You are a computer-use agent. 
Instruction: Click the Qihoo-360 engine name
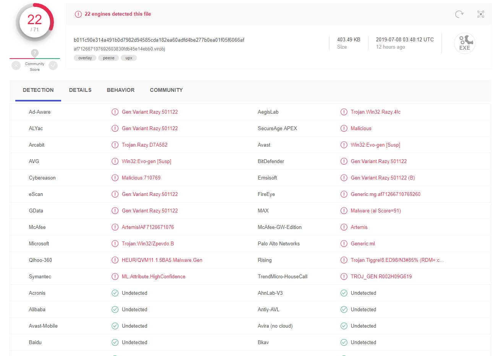[40, 260]
